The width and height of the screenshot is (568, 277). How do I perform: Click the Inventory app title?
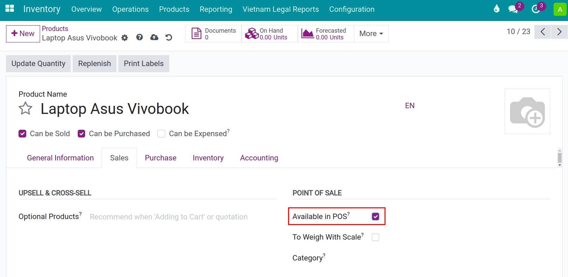(42, 9)
